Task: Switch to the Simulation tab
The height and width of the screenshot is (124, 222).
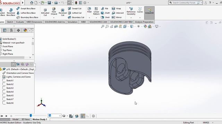Action: 72,22
